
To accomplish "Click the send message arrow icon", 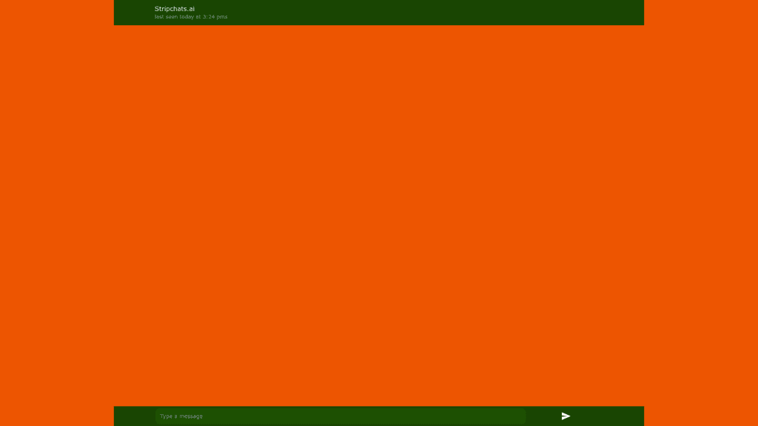I will click(566, 416).
